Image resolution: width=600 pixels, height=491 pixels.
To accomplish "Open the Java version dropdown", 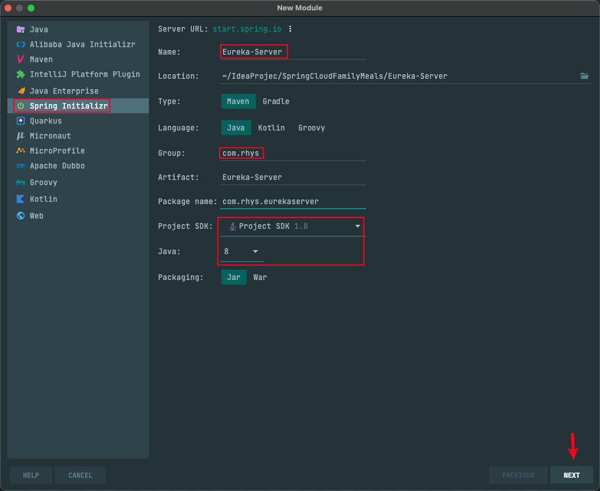I will tap(241, 251).
